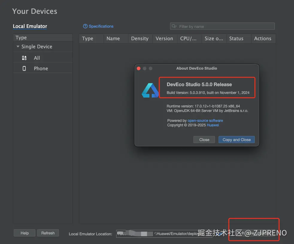Click the DevEco Studio logo in About dialog
294x244 pixels.
click(150, 90)
